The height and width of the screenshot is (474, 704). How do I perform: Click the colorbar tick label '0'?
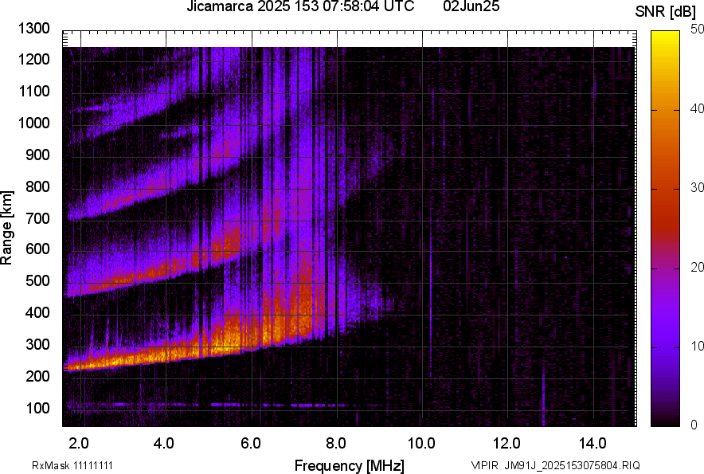[694, 425]
